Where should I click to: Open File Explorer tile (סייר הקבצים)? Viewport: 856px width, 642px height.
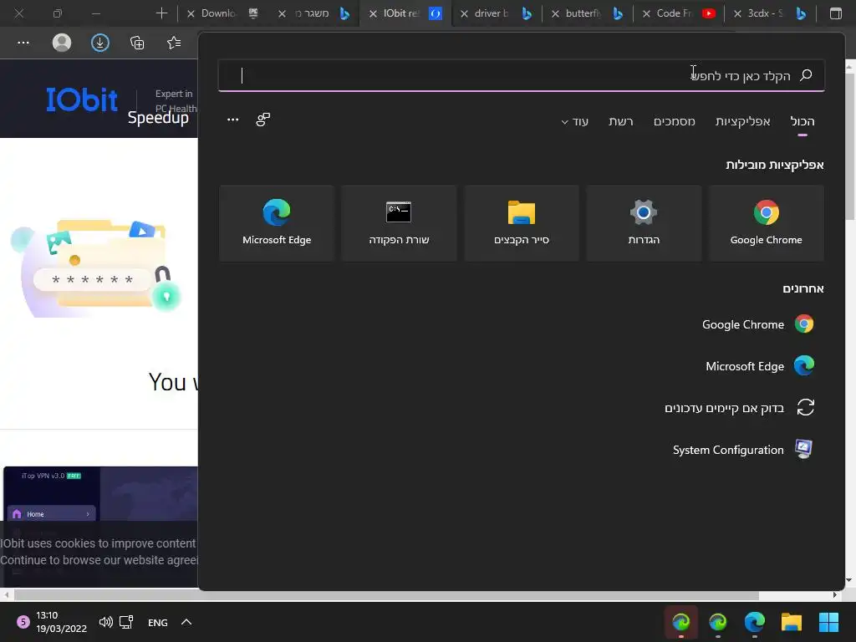[522, 223]
